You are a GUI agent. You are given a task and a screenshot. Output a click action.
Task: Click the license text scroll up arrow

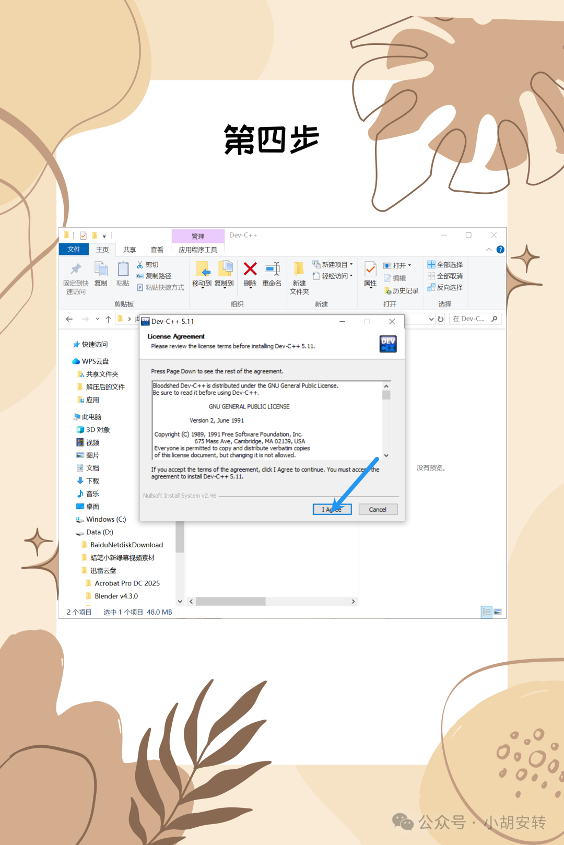point(386,386)
